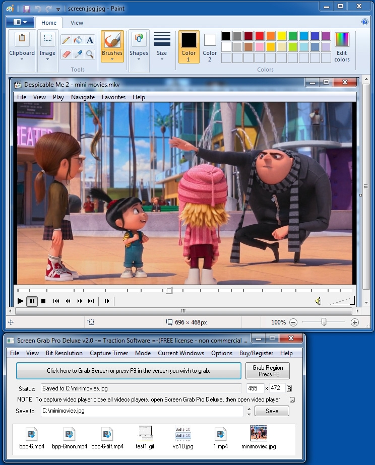Expand the Clipboard dropdown in Paint

point(22,59)
